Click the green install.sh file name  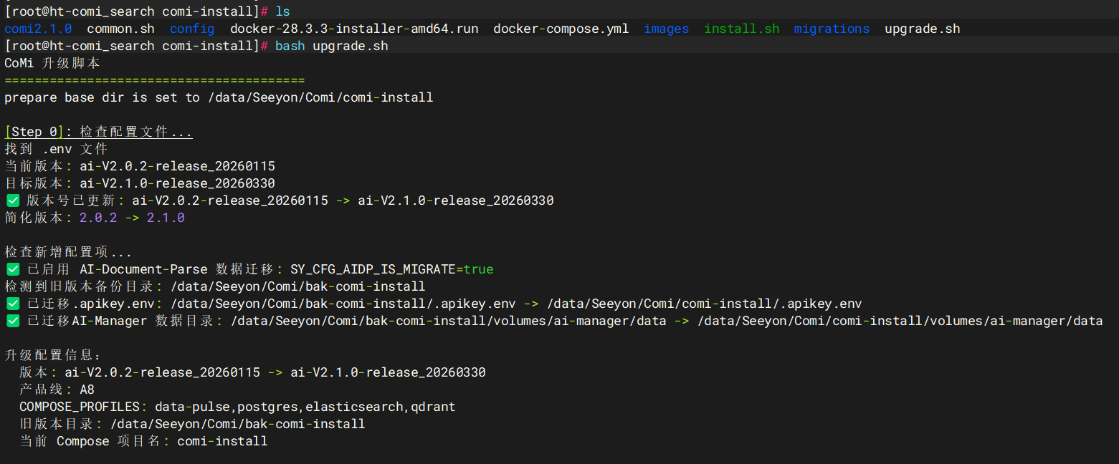[x=741, y=29]
